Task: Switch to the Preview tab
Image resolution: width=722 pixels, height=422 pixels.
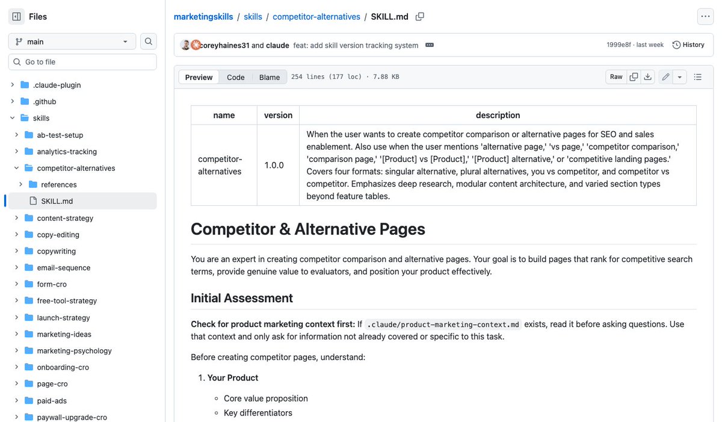Action: coord(199,77)
